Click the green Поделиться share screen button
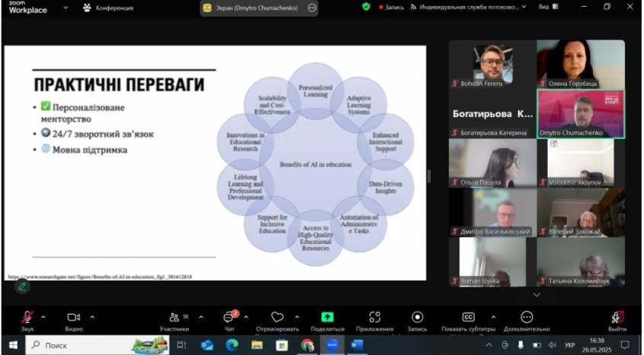644x355 pixels. (x=327, y=317)
